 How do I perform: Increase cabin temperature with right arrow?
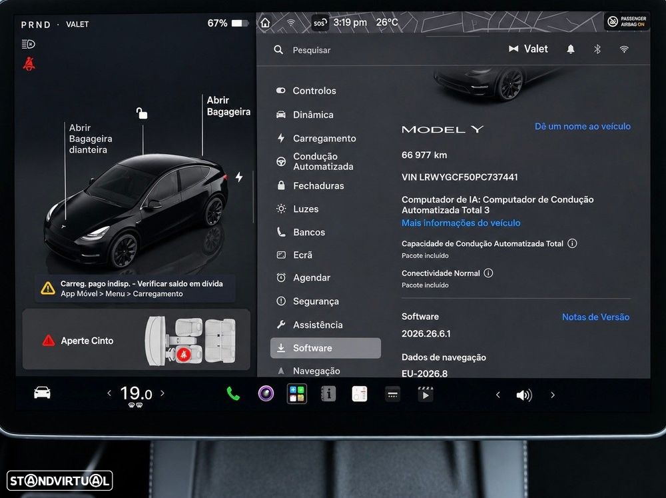click(x=163, y=393)
